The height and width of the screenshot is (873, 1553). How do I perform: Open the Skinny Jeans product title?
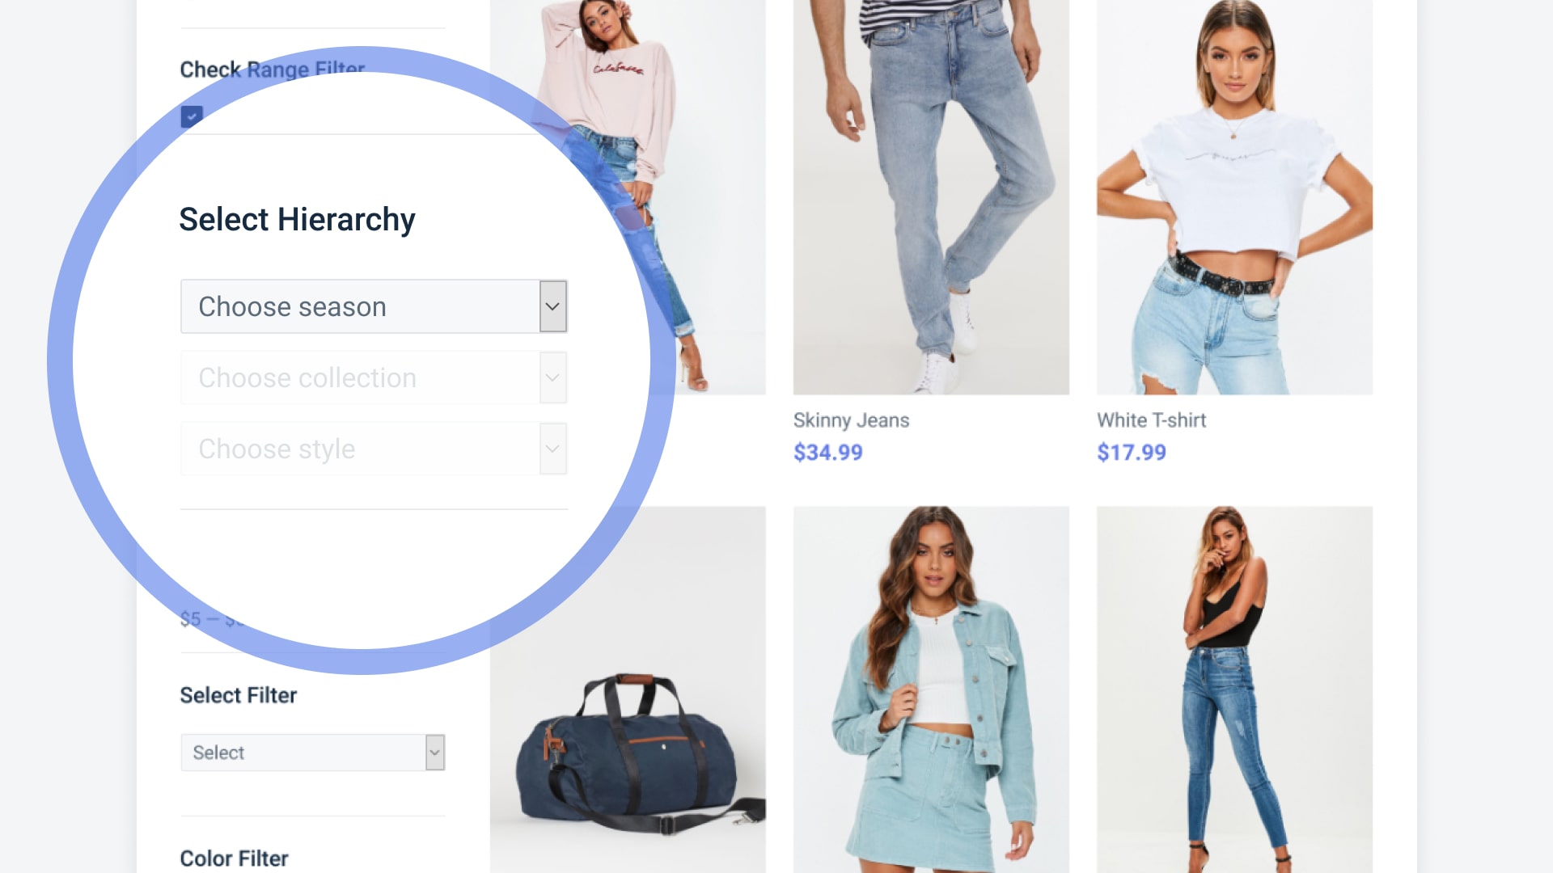(x=851, y=420)
